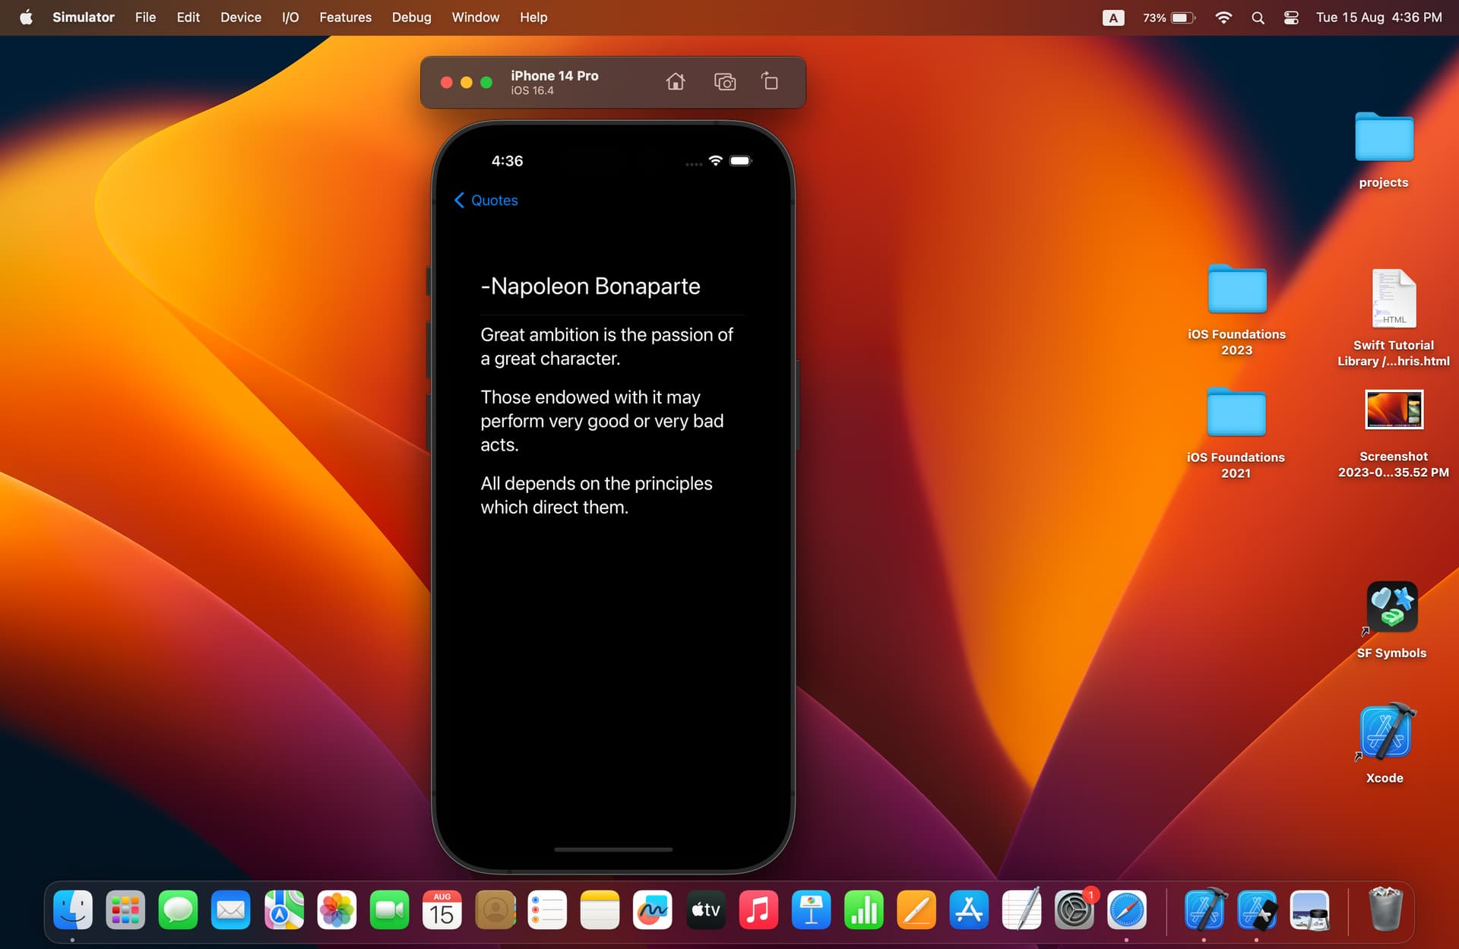The width and height of the screenshot is (1459, 949).
Task: Open Launchpad from the Dock
Action: [125, 909]
